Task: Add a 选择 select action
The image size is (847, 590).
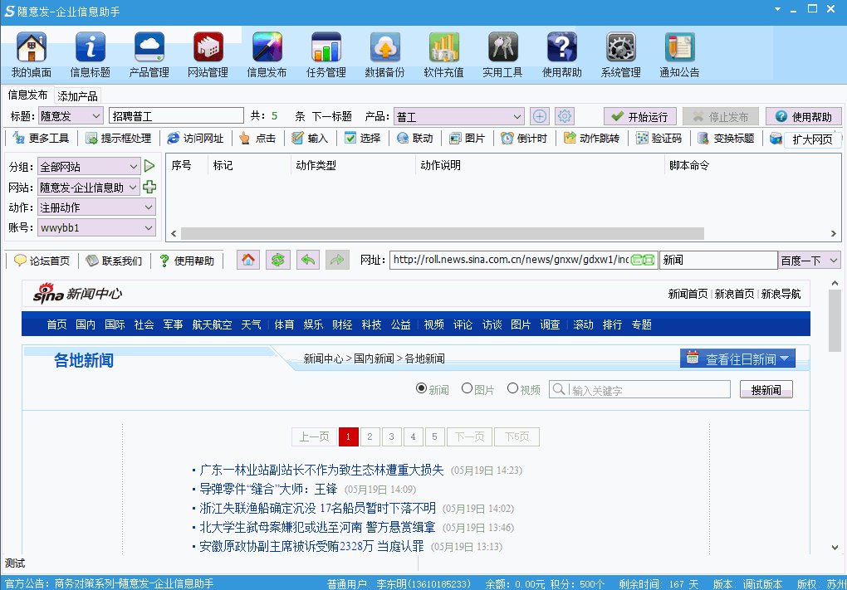Action: tap(362, 139)
